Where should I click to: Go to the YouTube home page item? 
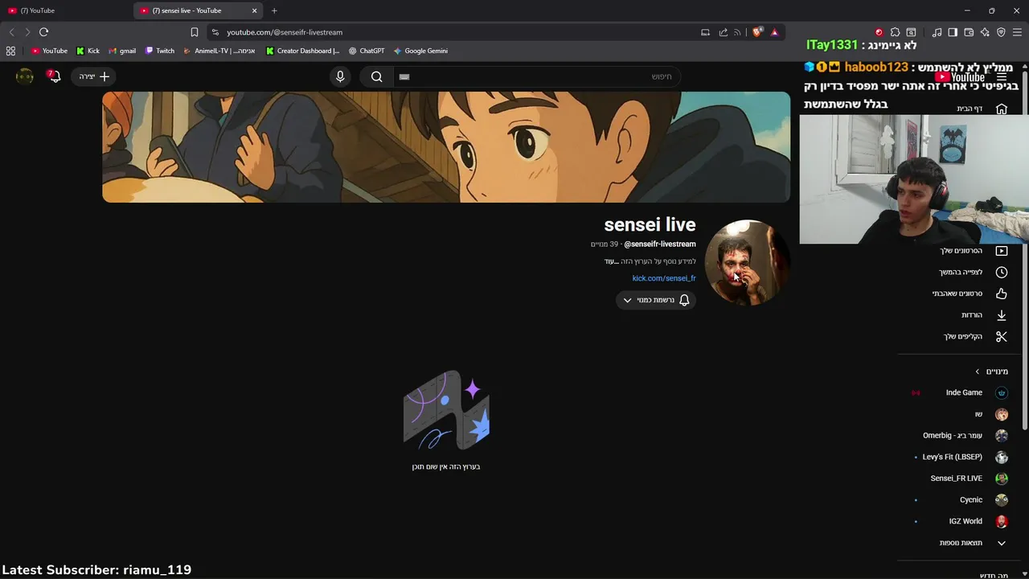[x=982, y=109]
